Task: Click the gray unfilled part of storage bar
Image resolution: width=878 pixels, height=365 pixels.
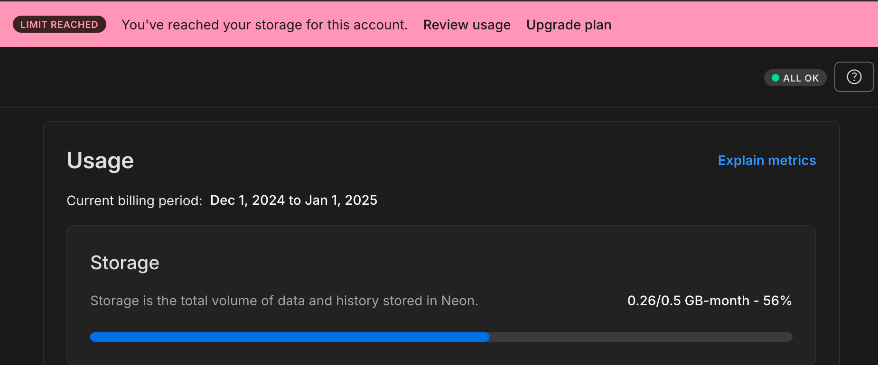Action: tap(641, 337)
